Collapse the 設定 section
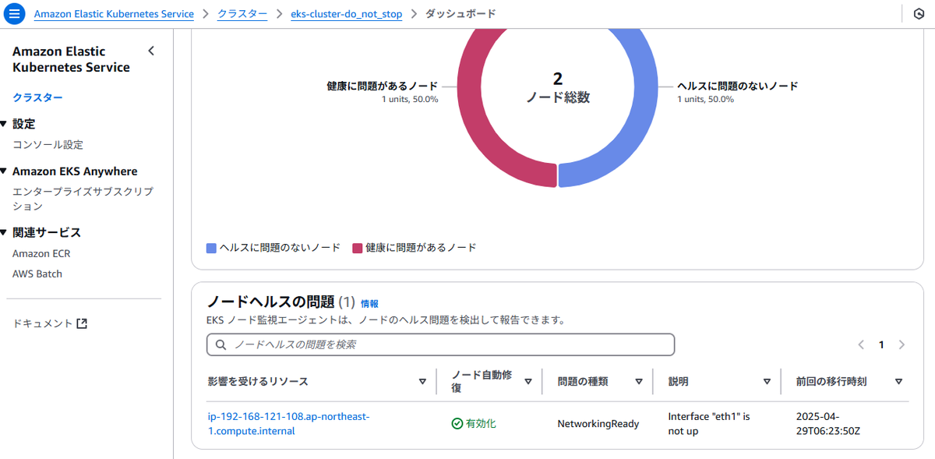The height and width of the screenshot is (459, 935). tap(4, 124)
